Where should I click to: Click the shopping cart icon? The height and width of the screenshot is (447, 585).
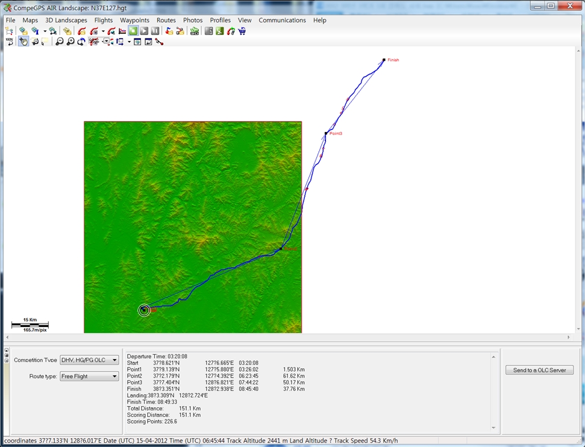pyautogui.click(x=242, y=31)
